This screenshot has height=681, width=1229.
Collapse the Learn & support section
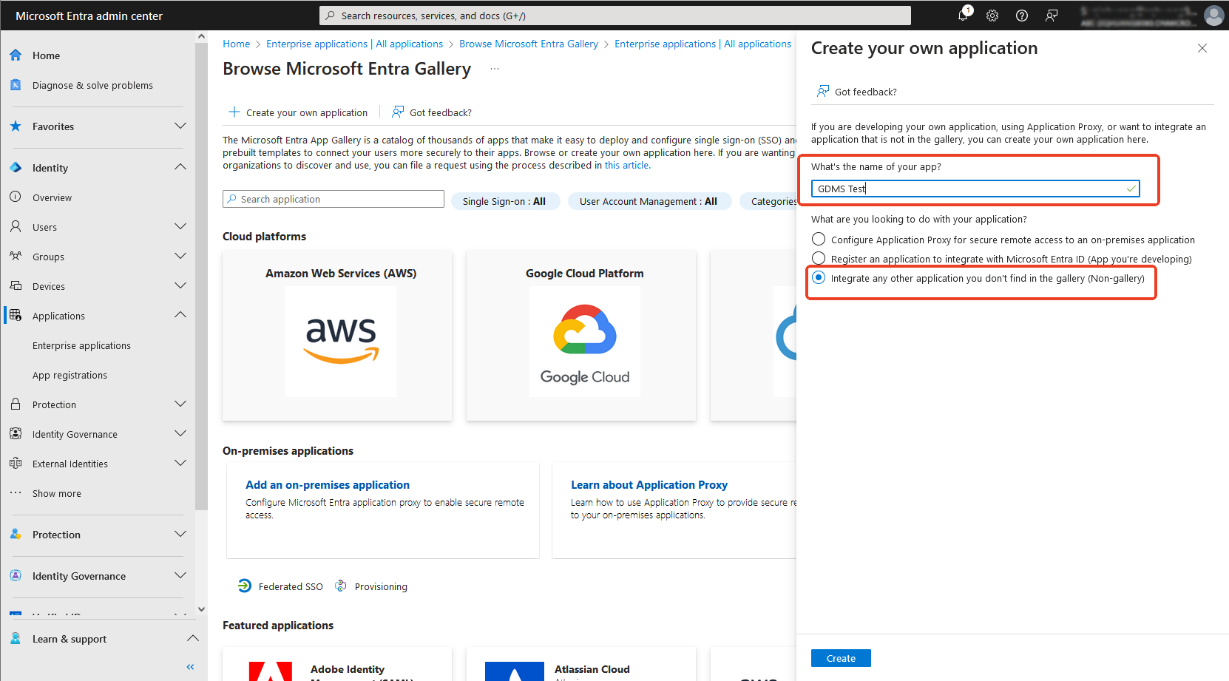(192, 639)
